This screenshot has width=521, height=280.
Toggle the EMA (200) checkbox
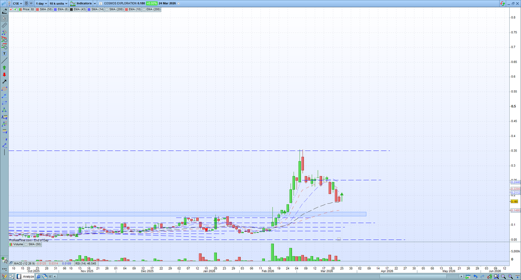coord(144,9)
